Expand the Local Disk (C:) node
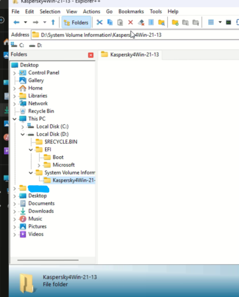Image resolution: width=239 pixels, height=297 pixels. (23, 127)
